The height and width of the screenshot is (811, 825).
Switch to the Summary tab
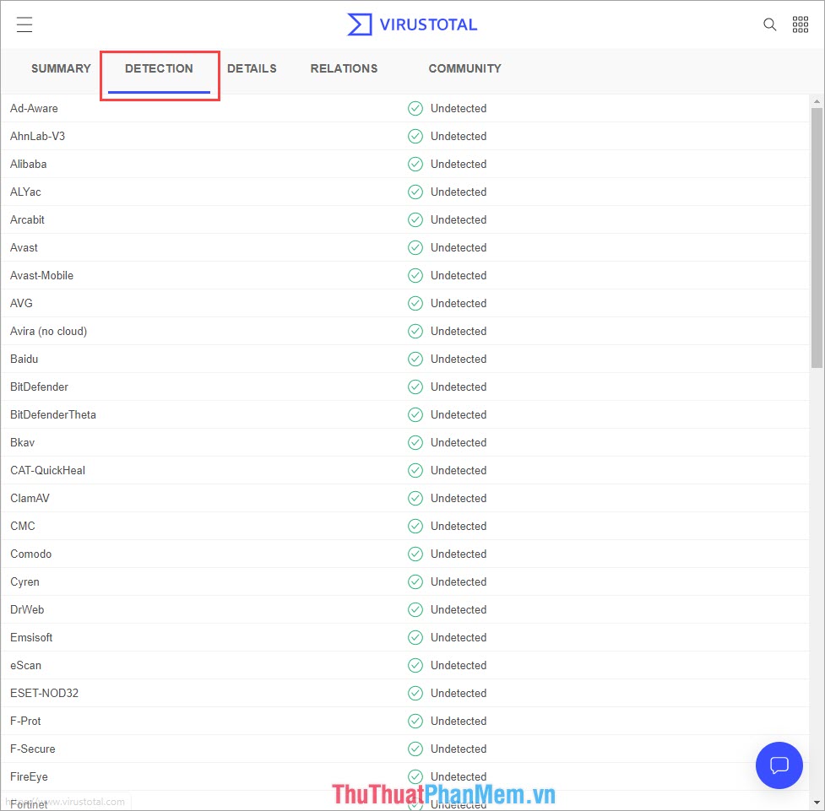pyautogui.click(x=61, y=68)
